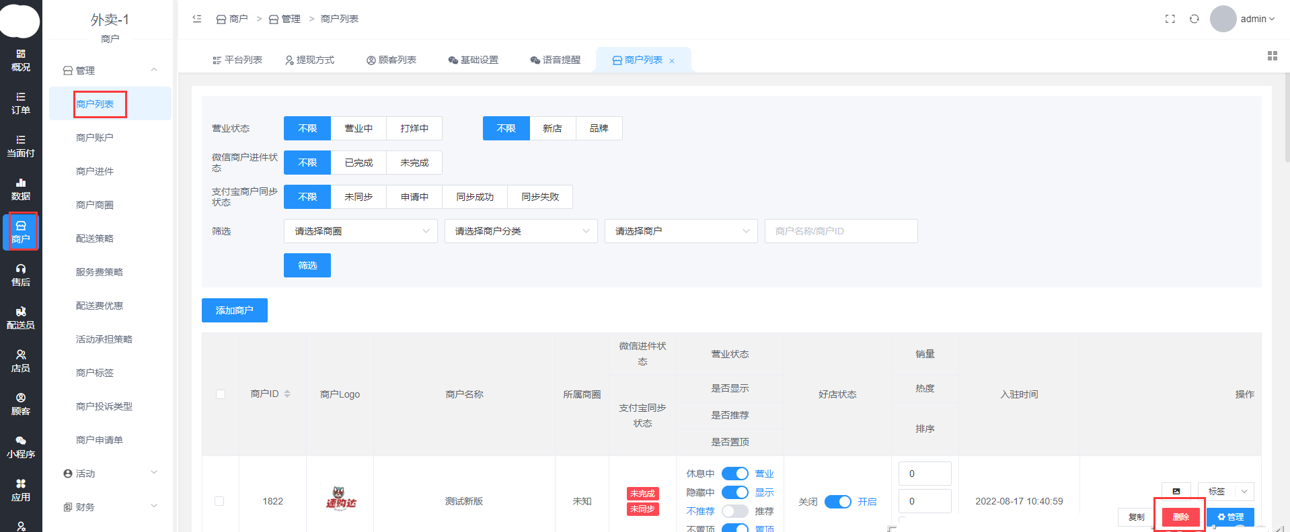Click the 添加商户 button
Screen dimensions: 1290x532
pos(234,310)
